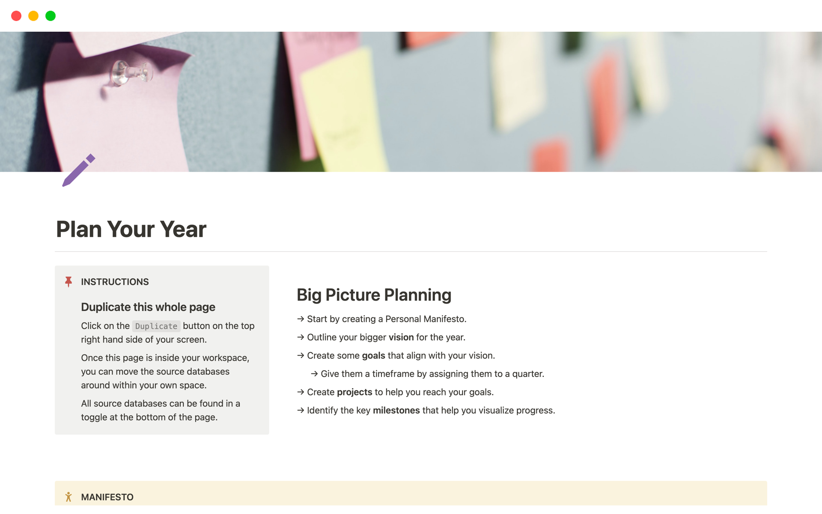Click the INSTRUCTIONS callout heading
The image size is (822, 514).
[115, 282]
